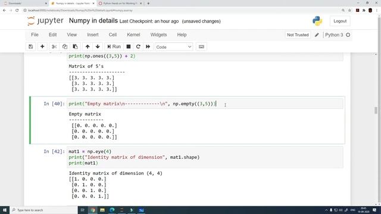The width and height of the screenshot is (381, 214).
Task: Restart kernel and run all icon
Action: (x=148, y=46)
